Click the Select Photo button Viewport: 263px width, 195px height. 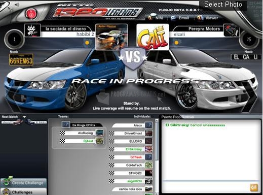[223, 5]
